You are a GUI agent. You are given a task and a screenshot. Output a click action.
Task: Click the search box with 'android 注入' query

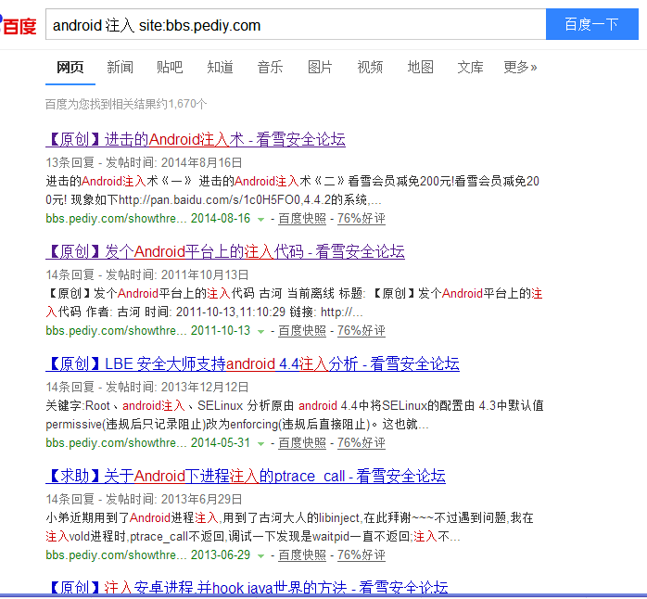[x=296, y=24]
